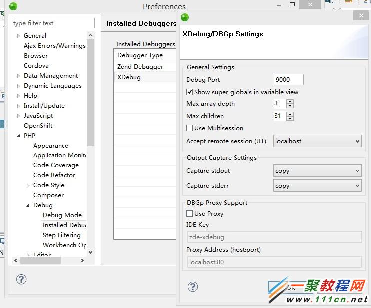Expand the Dynamic Languages tree node
371x308 pixels.
click(18, 86)
